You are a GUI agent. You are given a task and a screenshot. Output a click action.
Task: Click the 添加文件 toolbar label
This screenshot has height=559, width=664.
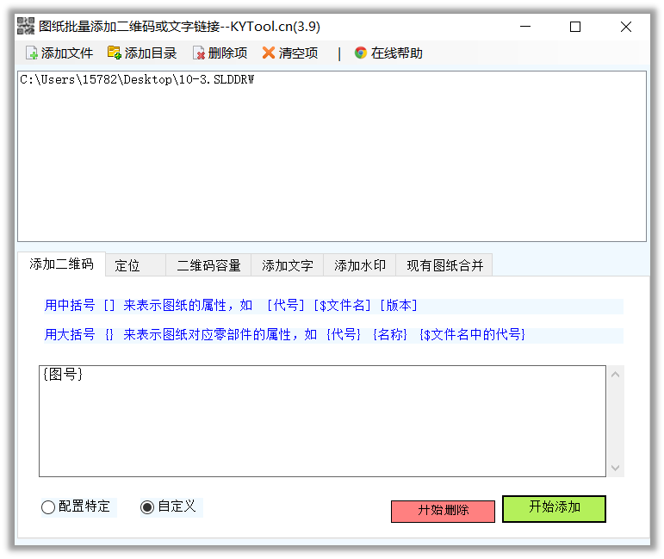(x=67, y=53)
